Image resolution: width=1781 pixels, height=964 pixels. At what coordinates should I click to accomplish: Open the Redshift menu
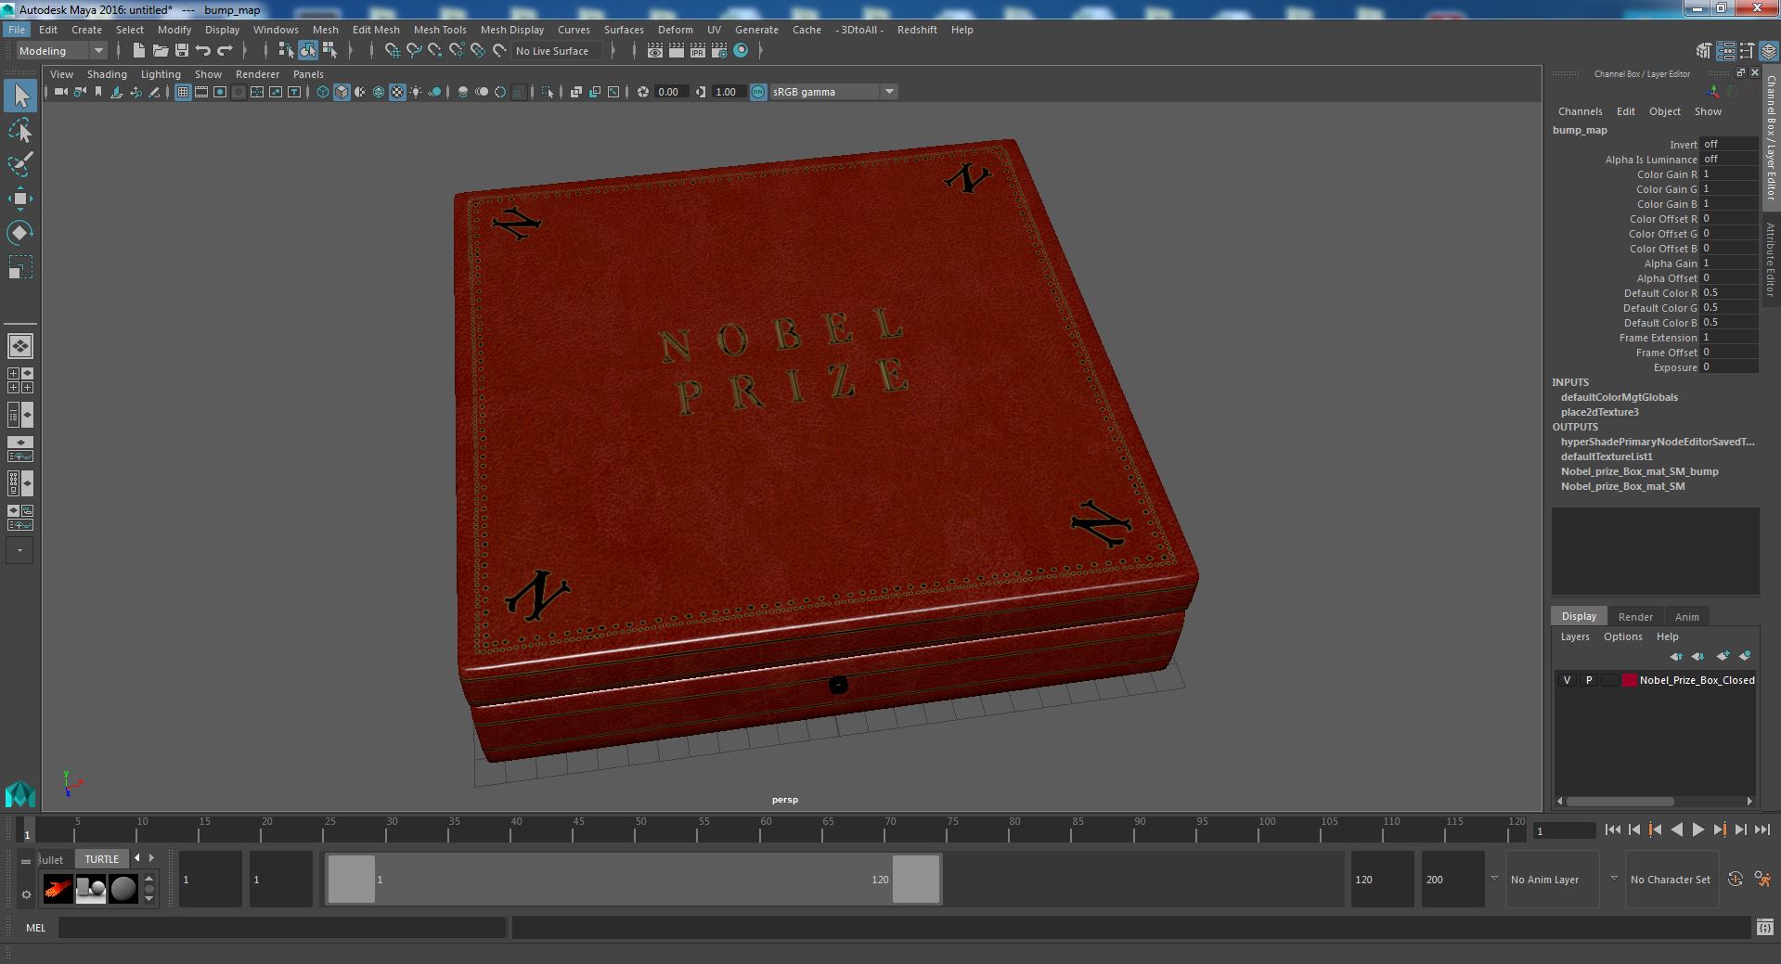[917, 30]
